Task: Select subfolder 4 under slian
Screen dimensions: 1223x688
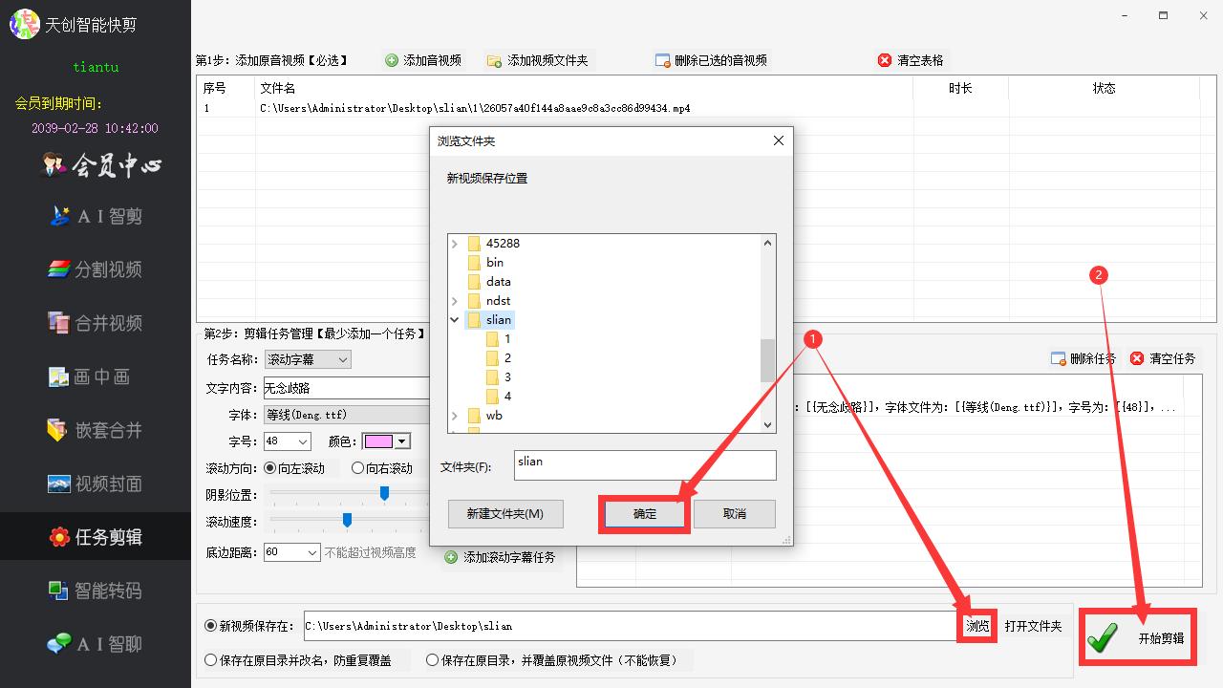Action: pos(499,397)
